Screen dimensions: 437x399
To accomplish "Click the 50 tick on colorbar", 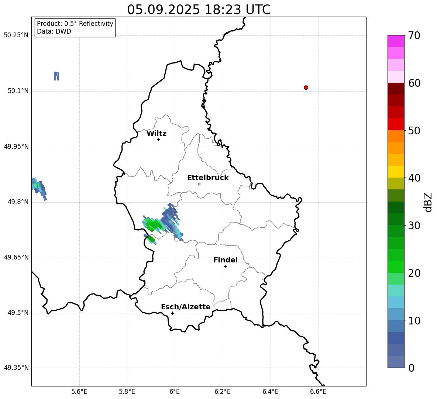I will pos(414,130).
